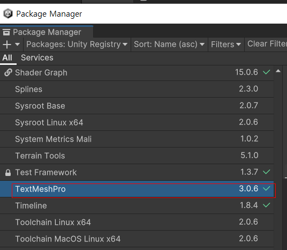
Task: Click the link icon beside Shader Graph
Action: [x=8, y=72]
